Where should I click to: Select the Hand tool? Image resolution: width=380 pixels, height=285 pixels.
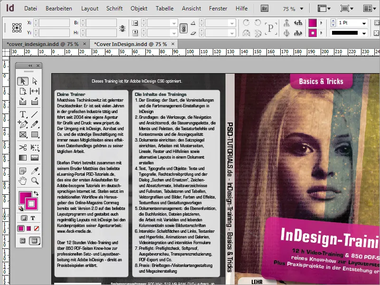[23, 181]
